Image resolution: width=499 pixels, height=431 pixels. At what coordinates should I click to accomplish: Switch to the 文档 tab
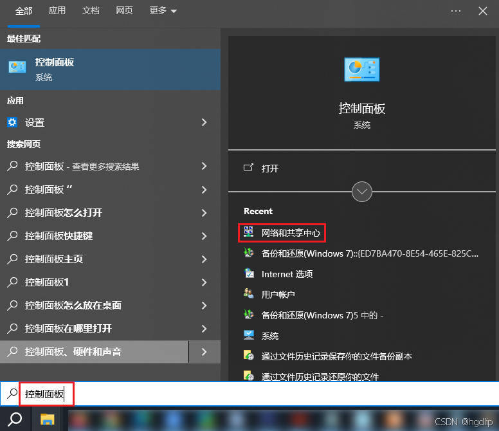[91, 11]
